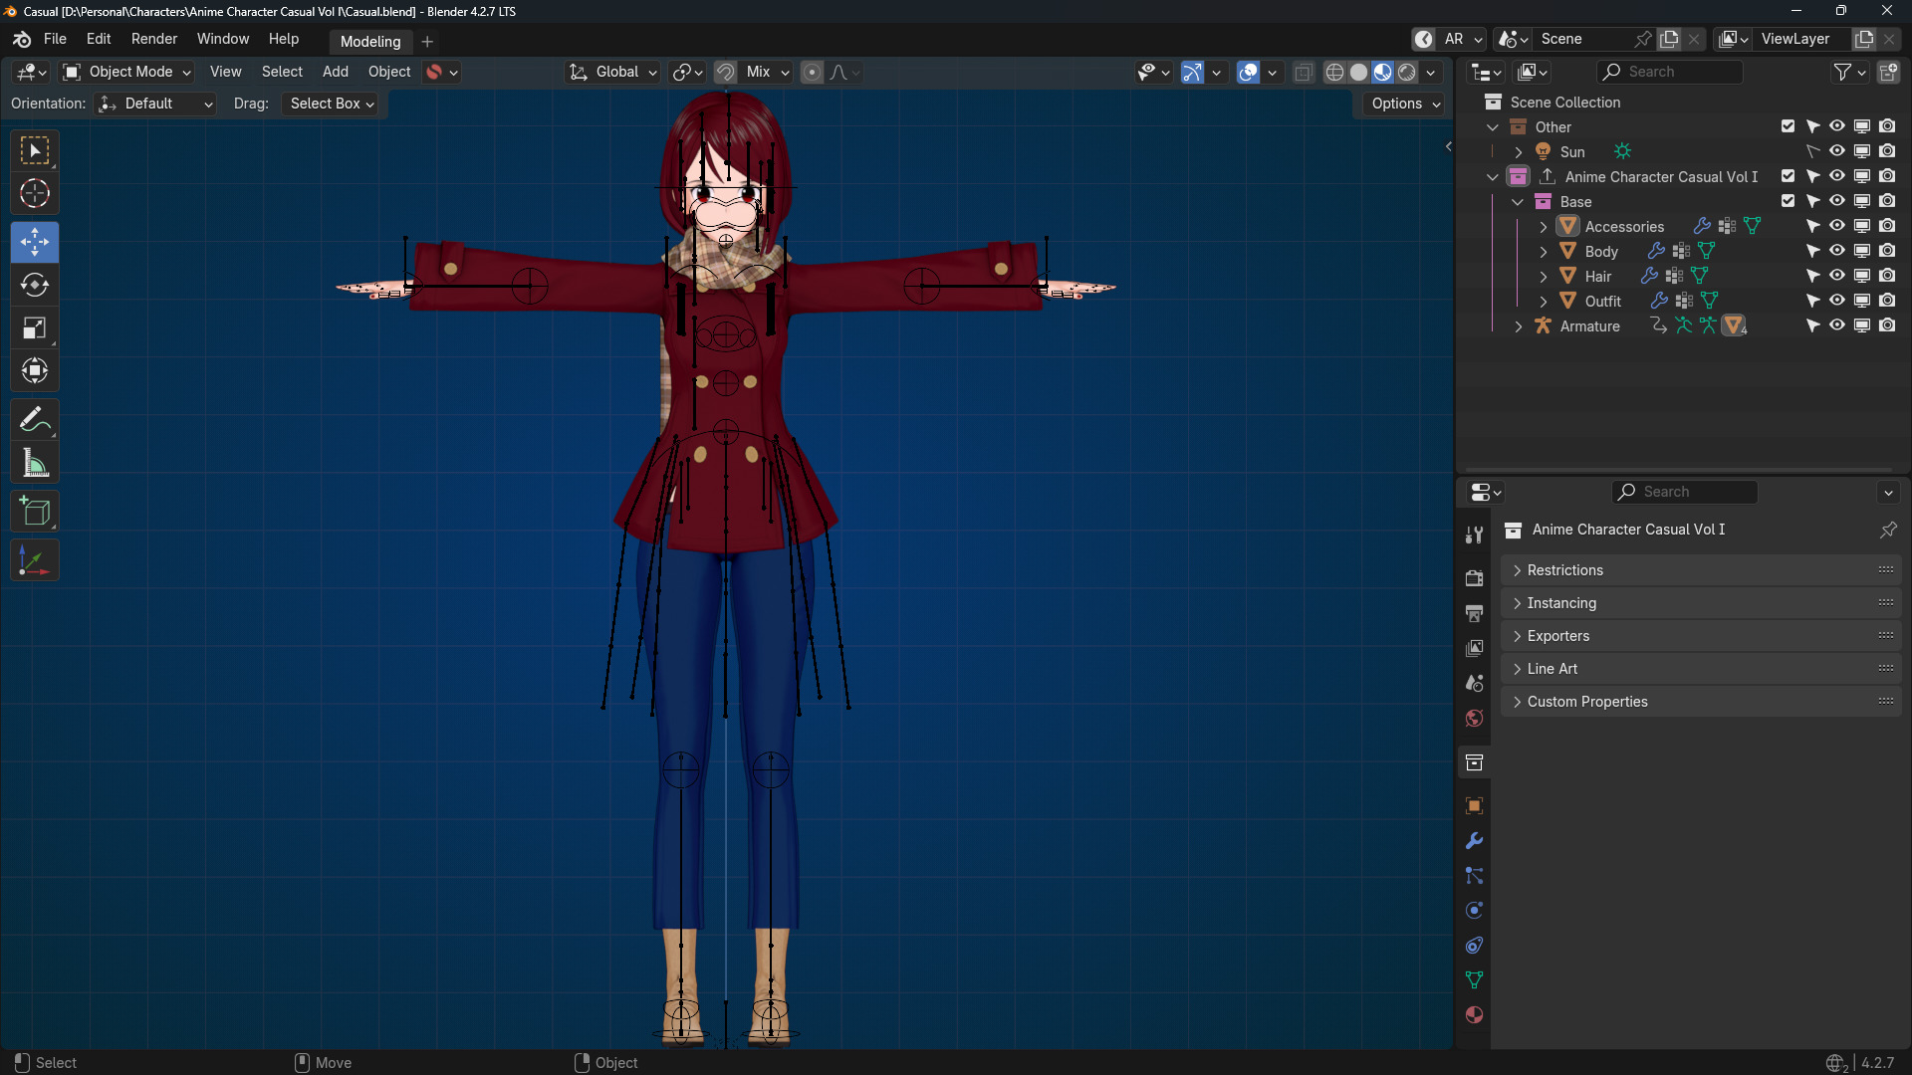This screenshot has height=1075, width=1912.
Task: Expand the Instancing panel
Action: pos(1701,603)
